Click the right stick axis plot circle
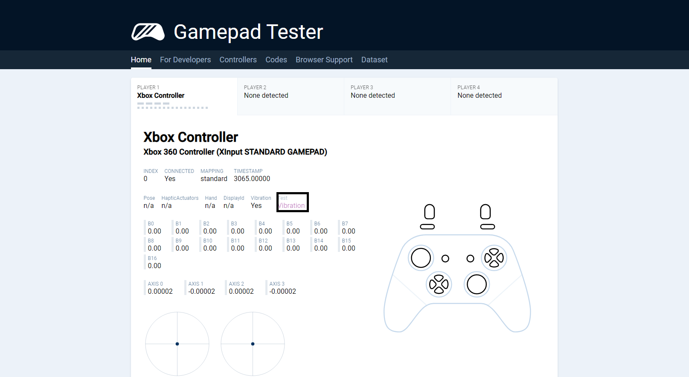This screenshot has width=689, height=377. [253, 344]
